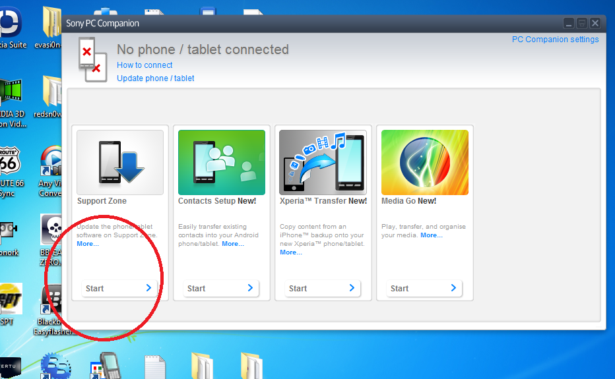Open the Xperia Transfer thumbnail image
Screen dimensions: 615x379
[x=323, y=162]
